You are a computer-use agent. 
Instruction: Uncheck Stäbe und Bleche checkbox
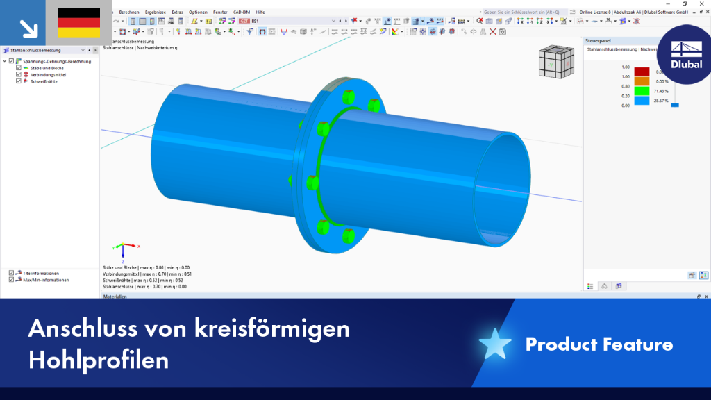[x=19, y=67]
